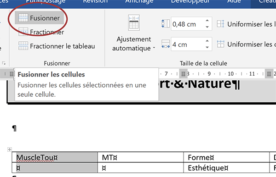Screen dimensions: 276x177
Task: Click the Ajustement automatique table icon
Action: pyautogui.click(x=134, y=23)
